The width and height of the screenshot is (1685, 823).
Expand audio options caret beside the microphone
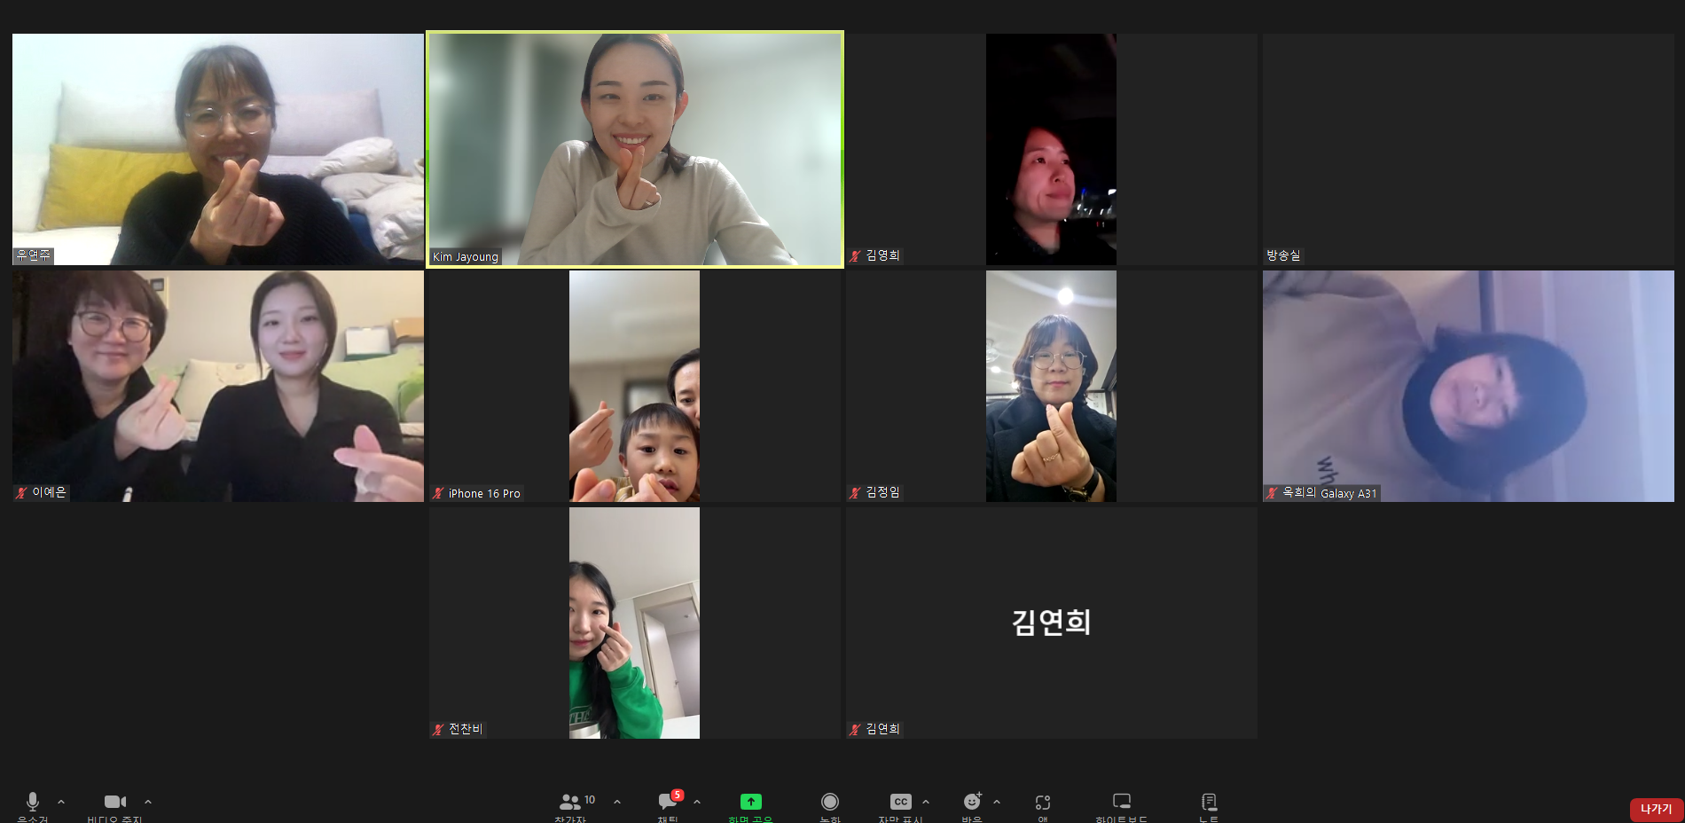[x=61, y=802]
